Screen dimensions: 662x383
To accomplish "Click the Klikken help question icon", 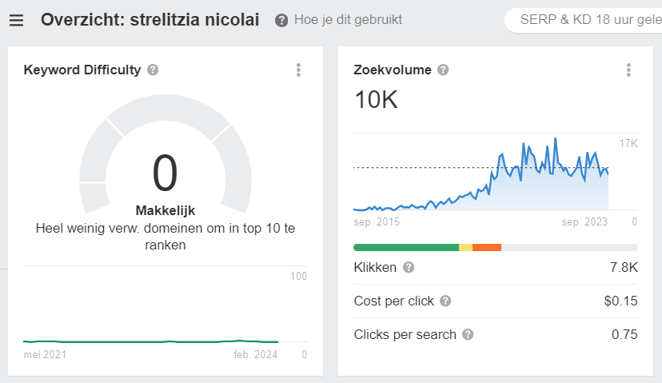I will (x=409, y=267).
